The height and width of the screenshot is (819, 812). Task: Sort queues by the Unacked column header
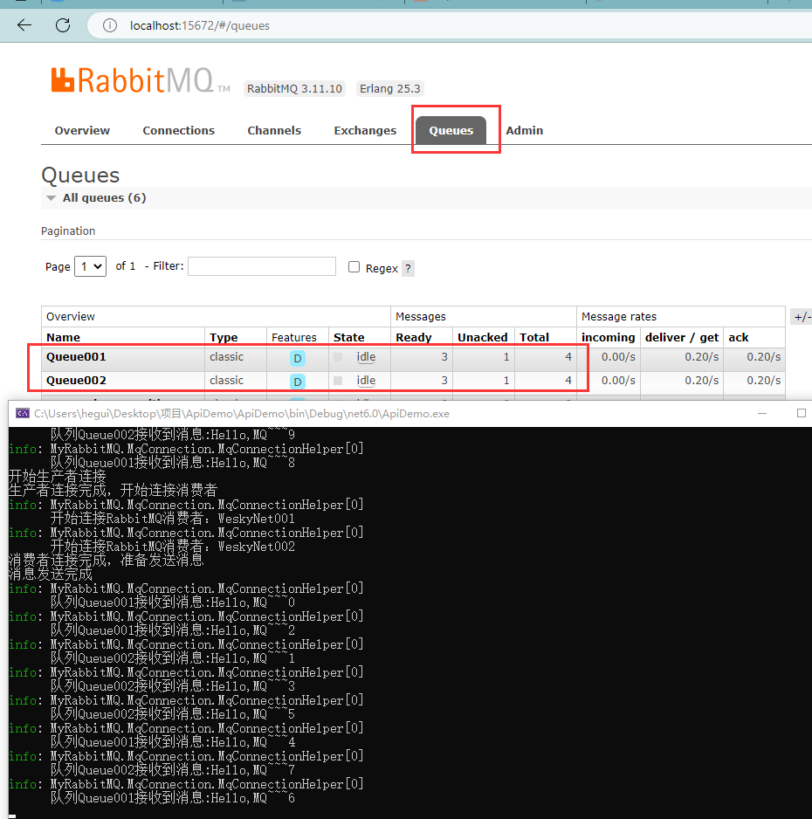[483, 337]
